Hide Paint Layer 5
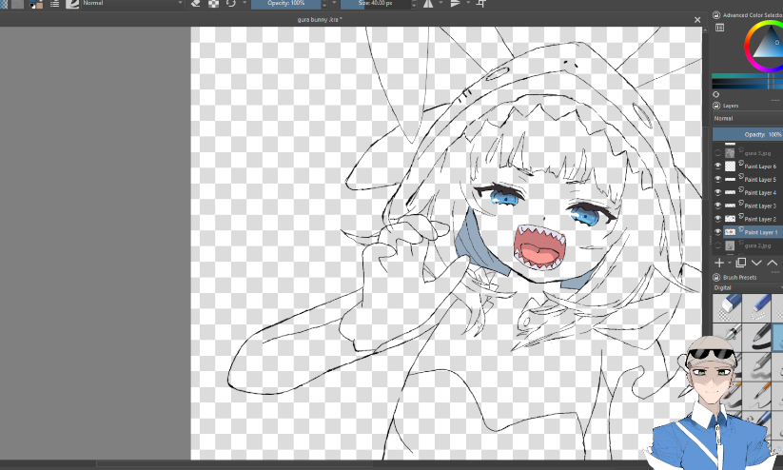This screenshot has width=783, height=470. tap(717, 179)
